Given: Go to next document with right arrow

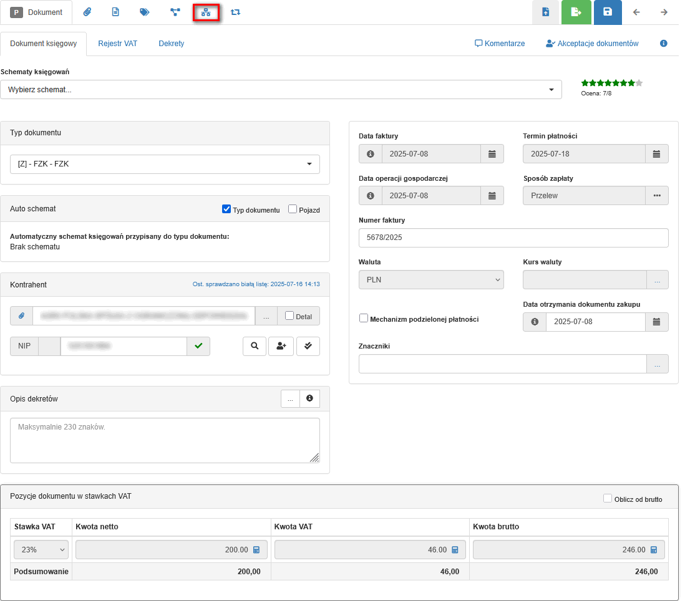Looking at the screenshot, I should 664,12.
